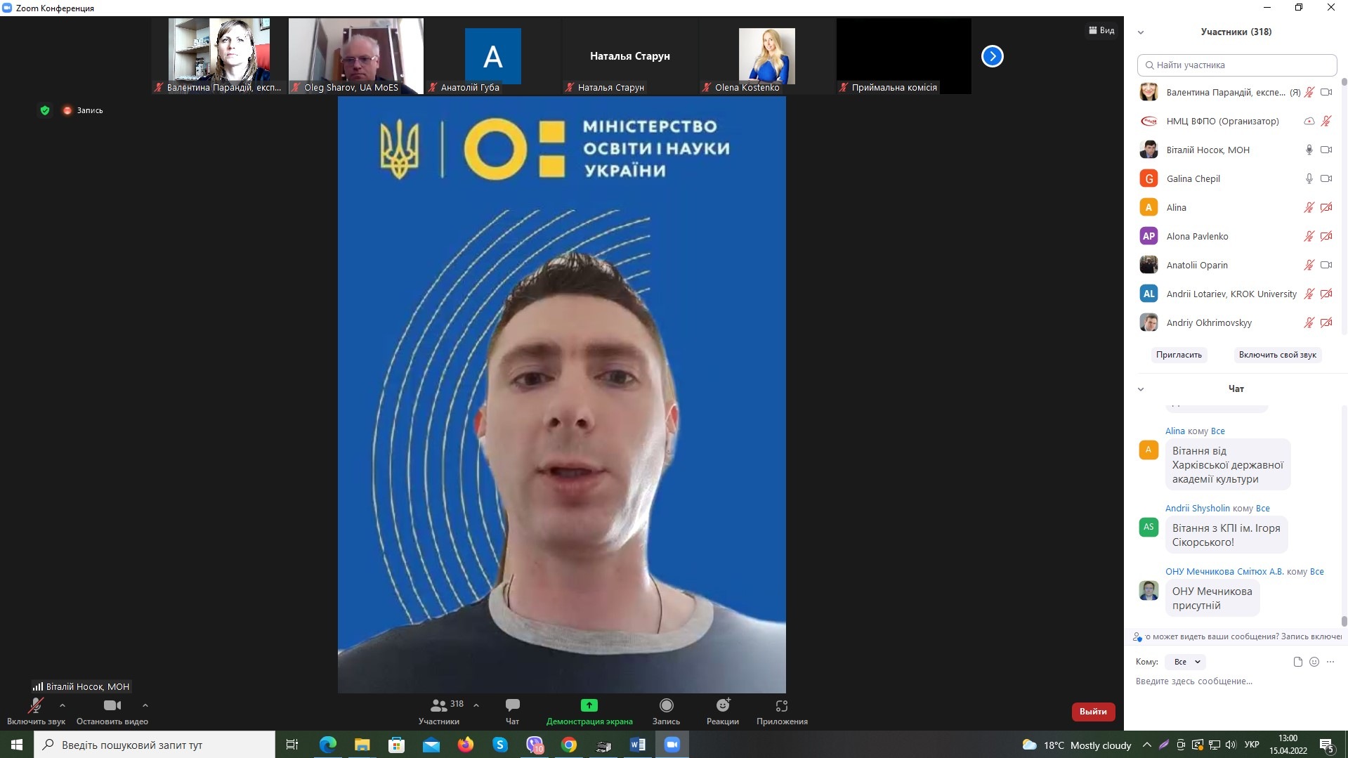Toggle Galina Chepil's camera icon
This screenshot has width=1348, height=758.
pos(1326,179)
